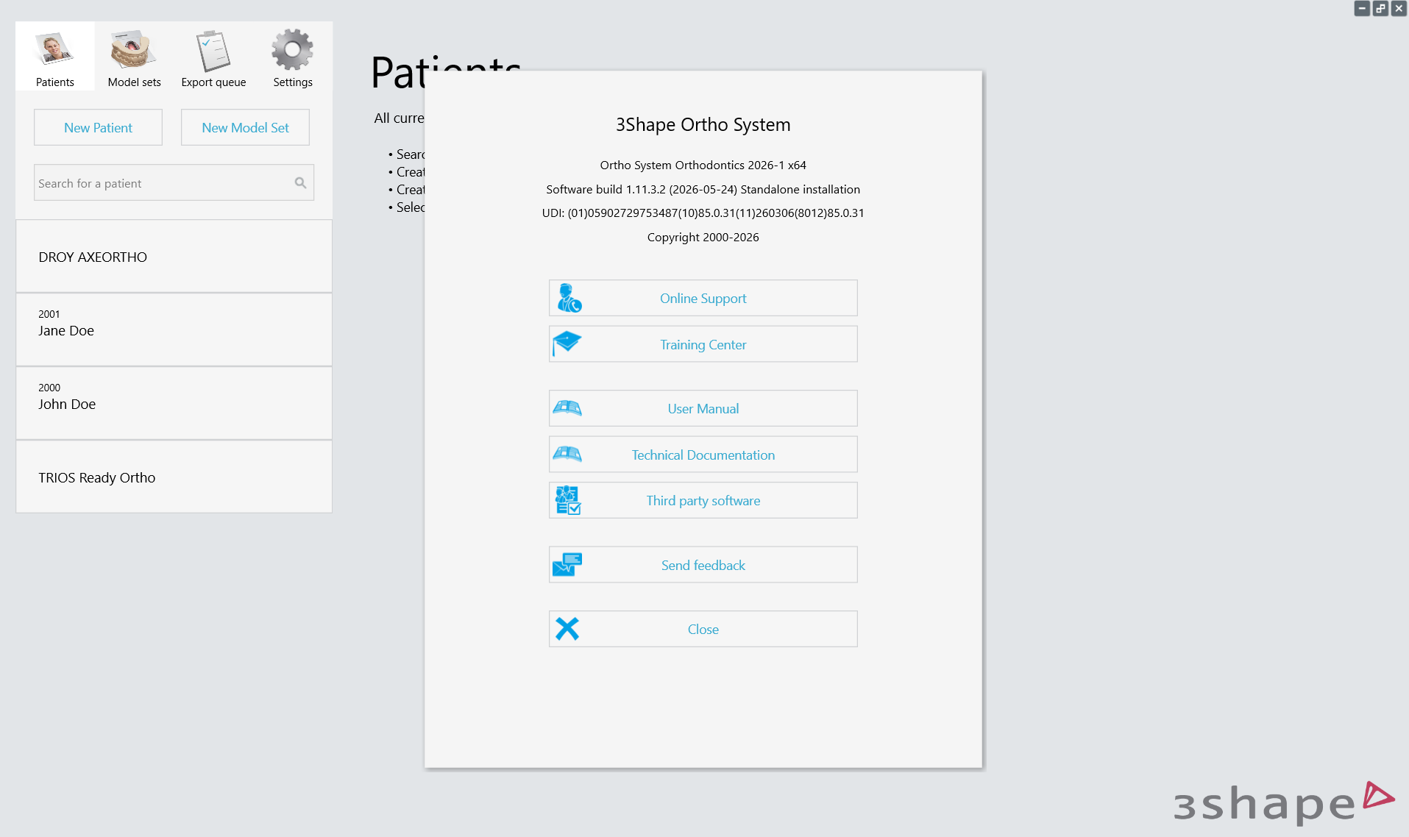Focus the Search for a patient field

(x=174, y=182)
